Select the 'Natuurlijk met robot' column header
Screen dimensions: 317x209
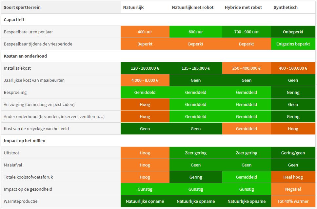196,8
